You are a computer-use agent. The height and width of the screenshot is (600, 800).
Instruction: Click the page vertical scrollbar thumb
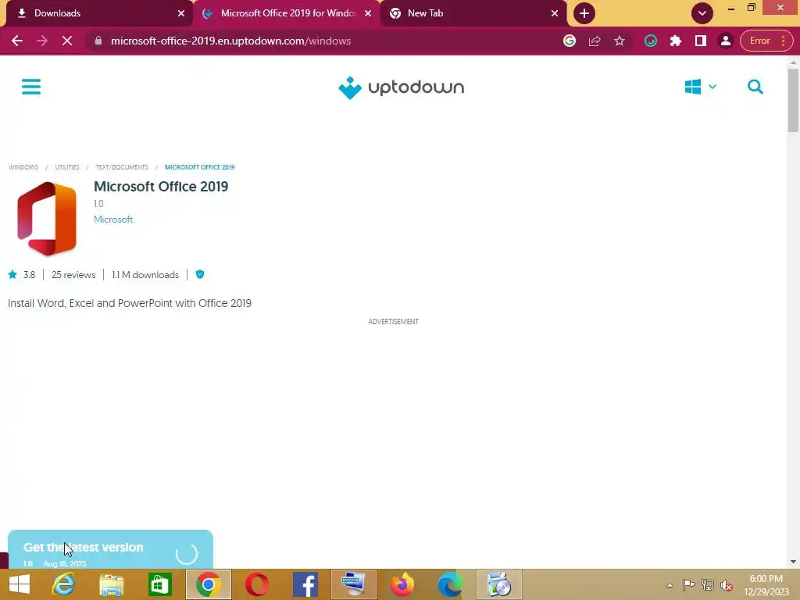pos(793,101)
